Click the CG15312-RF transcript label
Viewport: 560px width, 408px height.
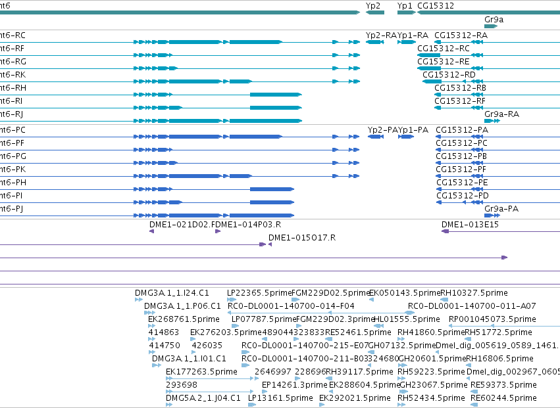[459, 101]
